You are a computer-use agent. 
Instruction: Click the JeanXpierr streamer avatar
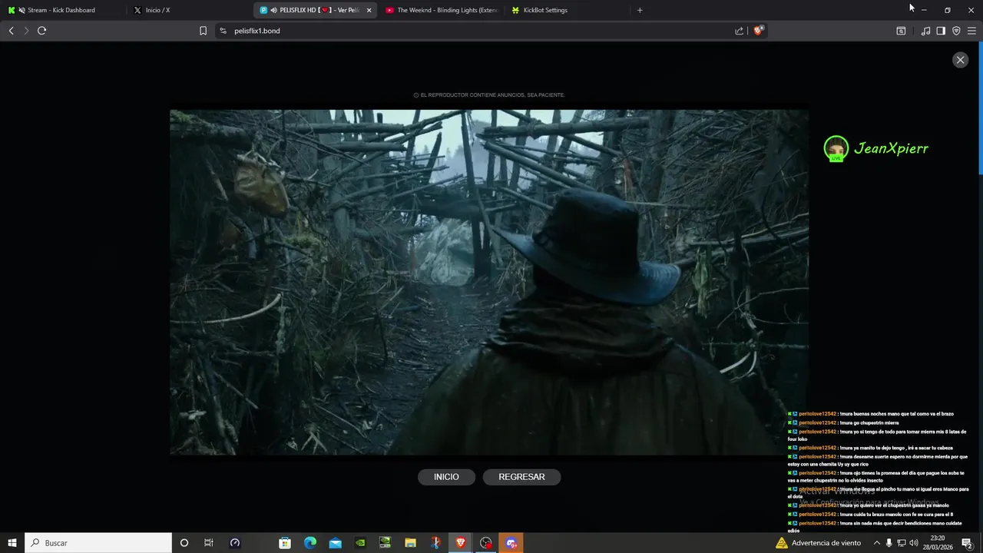point(836,148)
